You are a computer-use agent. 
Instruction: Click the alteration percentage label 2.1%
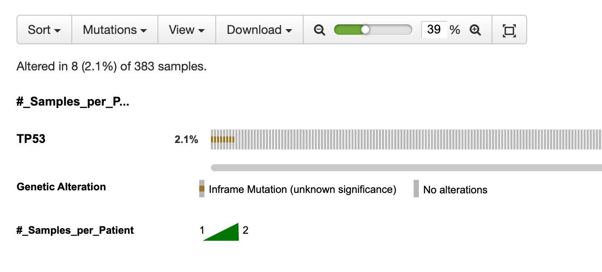(186, 139)
